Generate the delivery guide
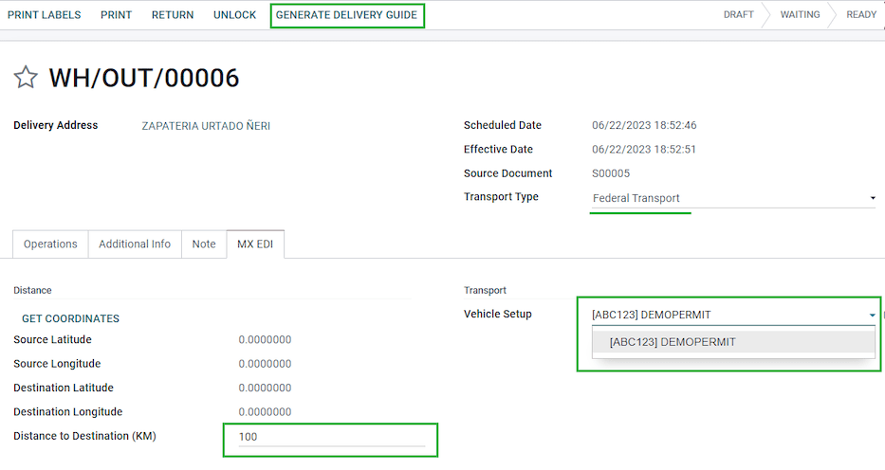 pyautogui.click(x=346, y=15)
